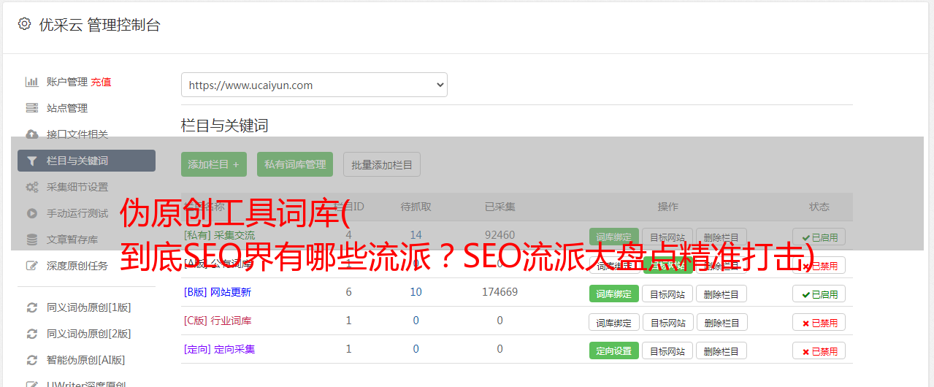Image resolution: width=934 pixels, height=387 pixels.
Task: Toggle 已禁用 status in the 定向采集 row
Action: tap(819, 350)
